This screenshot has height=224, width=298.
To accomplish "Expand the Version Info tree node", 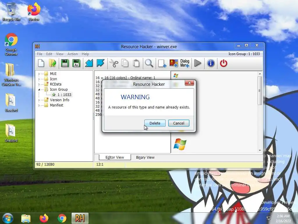I will pyautogui.click(x=39, y=100).
